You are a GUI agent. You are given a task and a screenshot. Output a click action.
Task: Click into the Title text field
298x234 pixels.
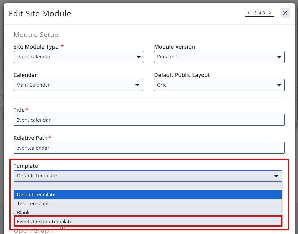pos(149,120)
